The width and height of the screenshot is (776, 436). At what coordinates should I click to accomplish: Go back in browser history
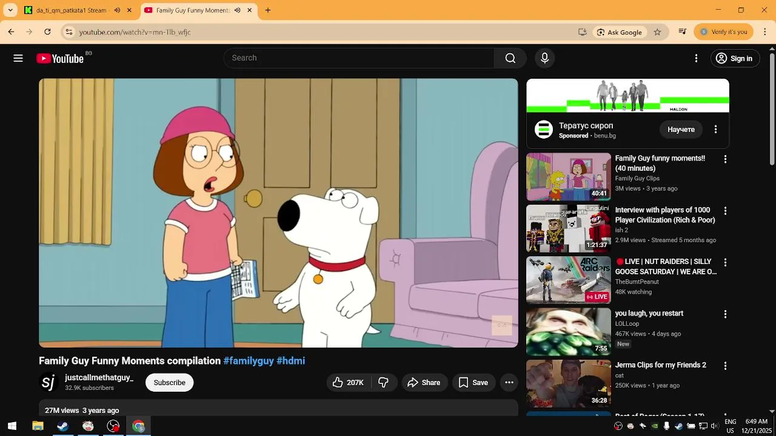[11, 32]
